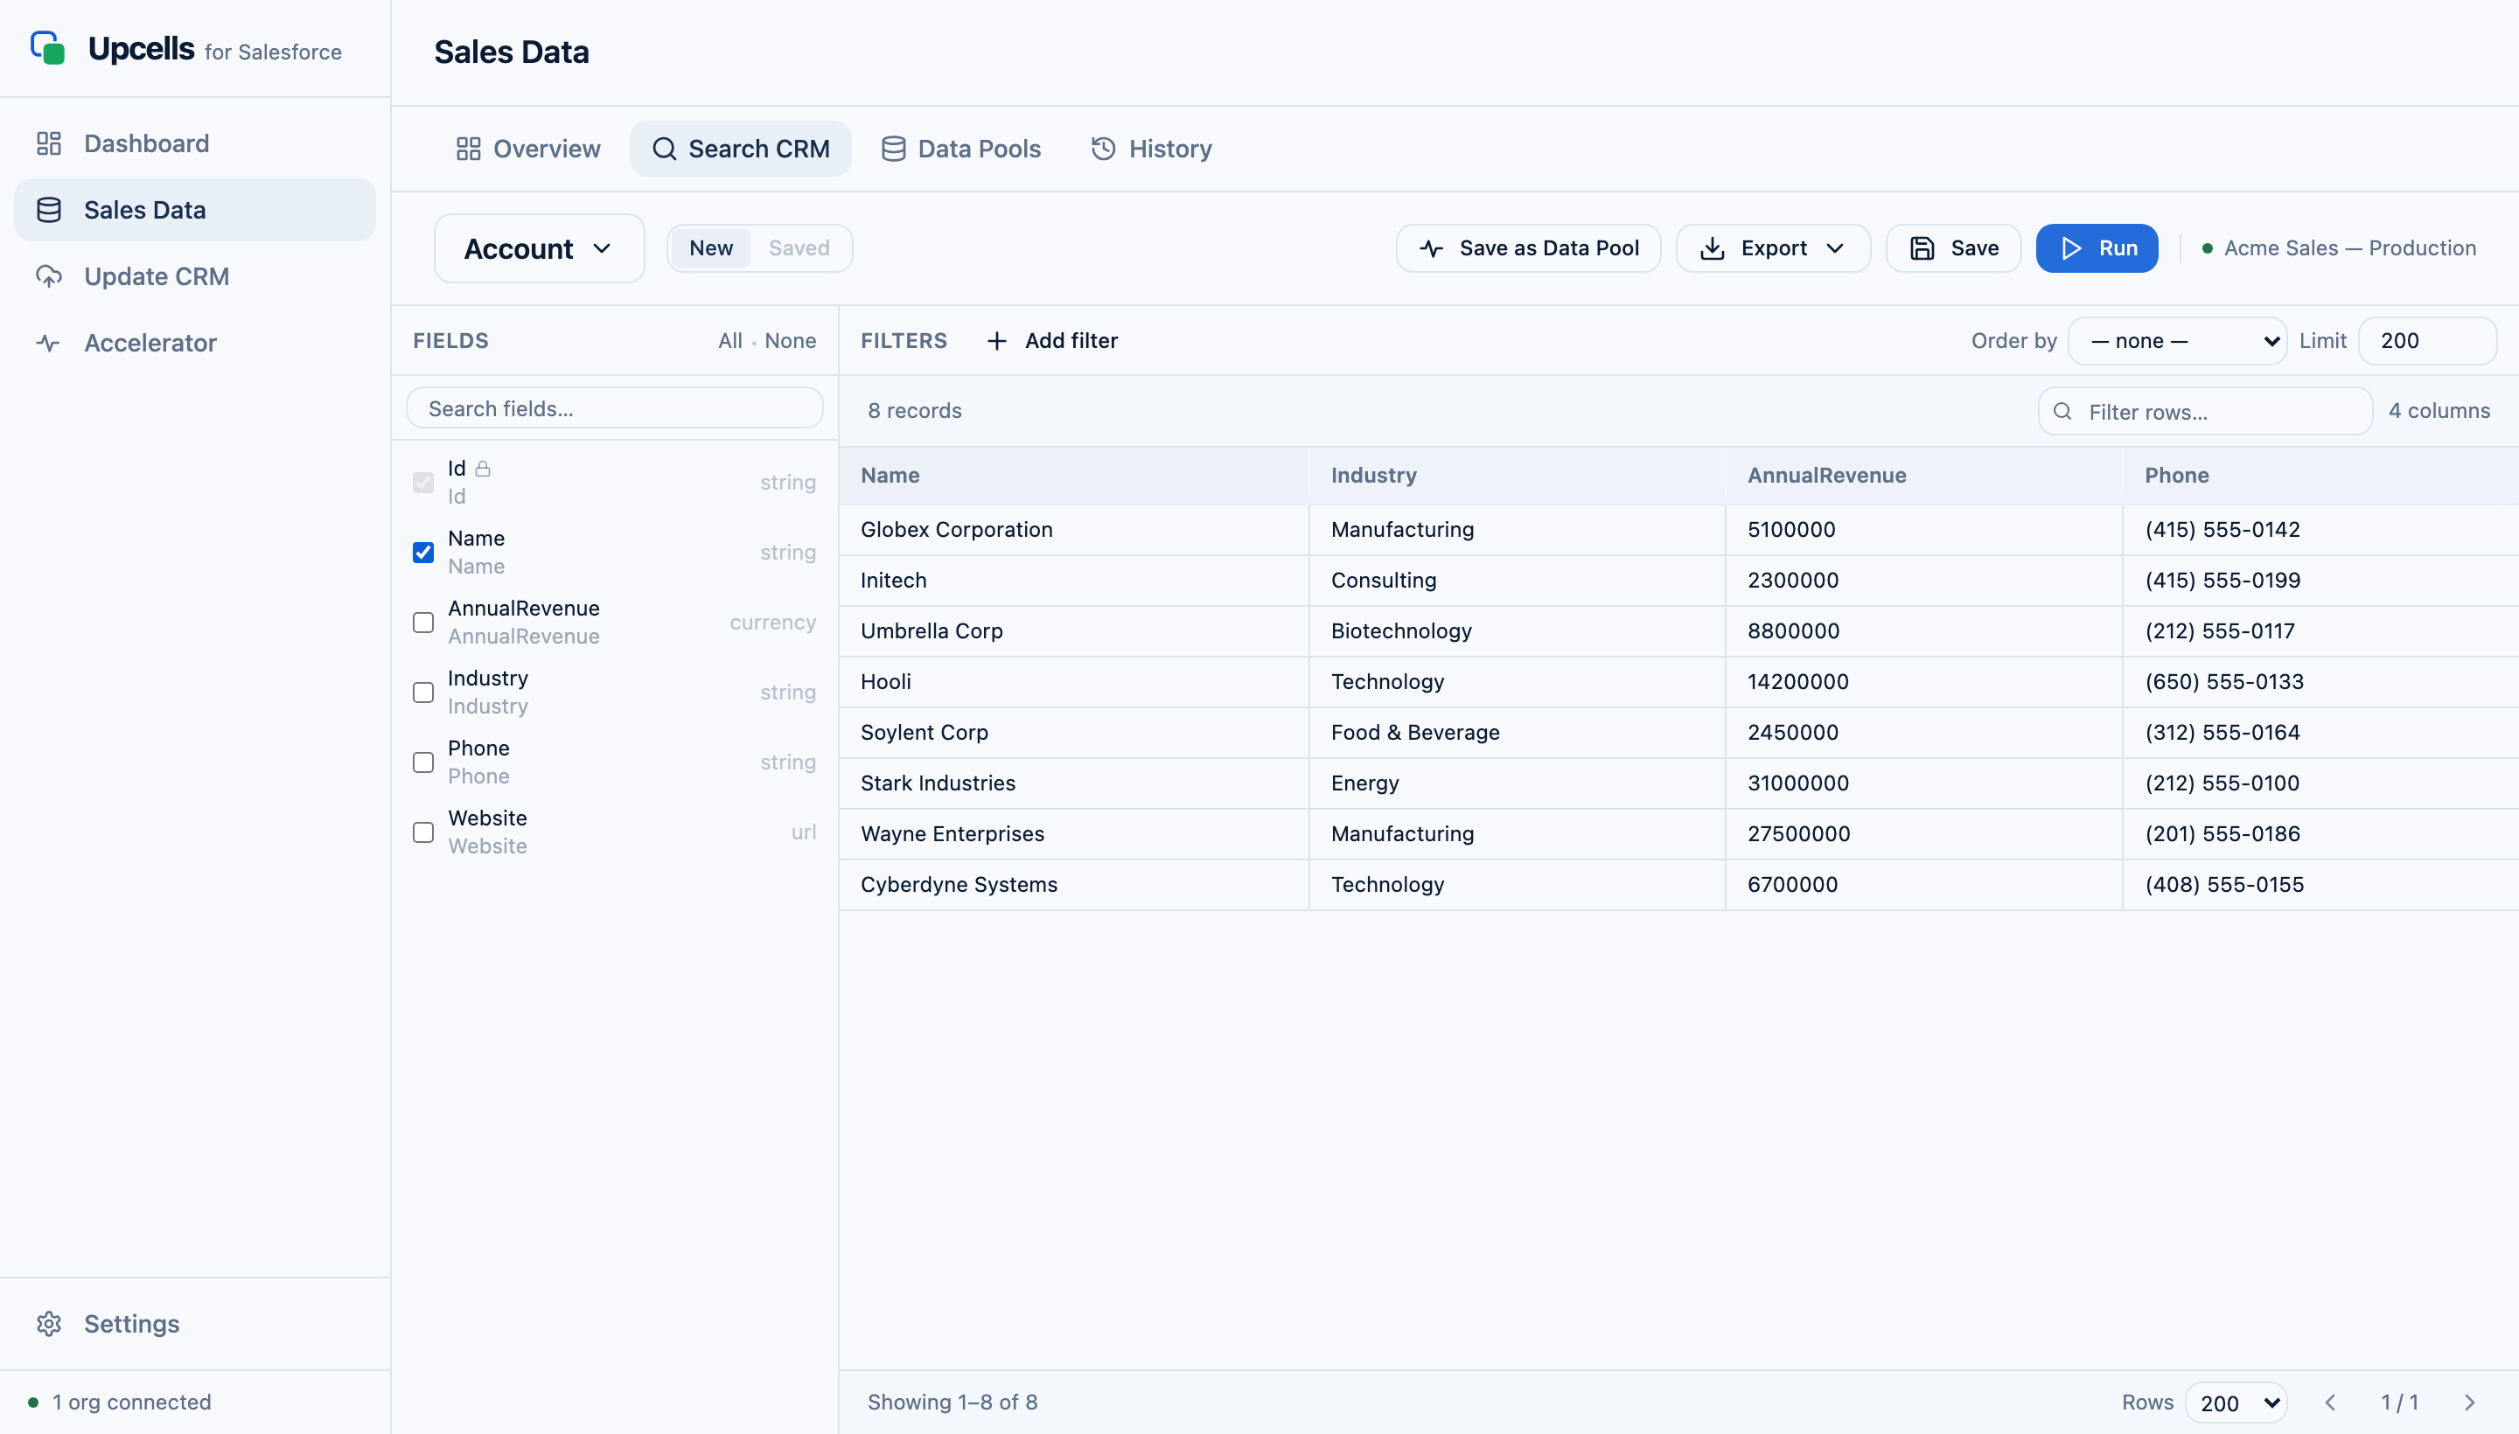This screenshot has height=1434, width=2519.
Task: Click the Save as Data Pool pulse icon
Action: click(1432, 248)
